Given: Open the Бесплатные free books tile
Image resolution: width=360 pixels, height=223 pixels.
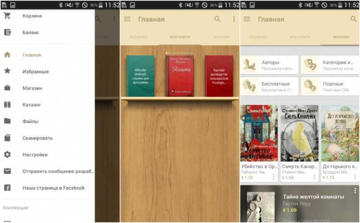Looking at the screenshot, I should [269, 86].
